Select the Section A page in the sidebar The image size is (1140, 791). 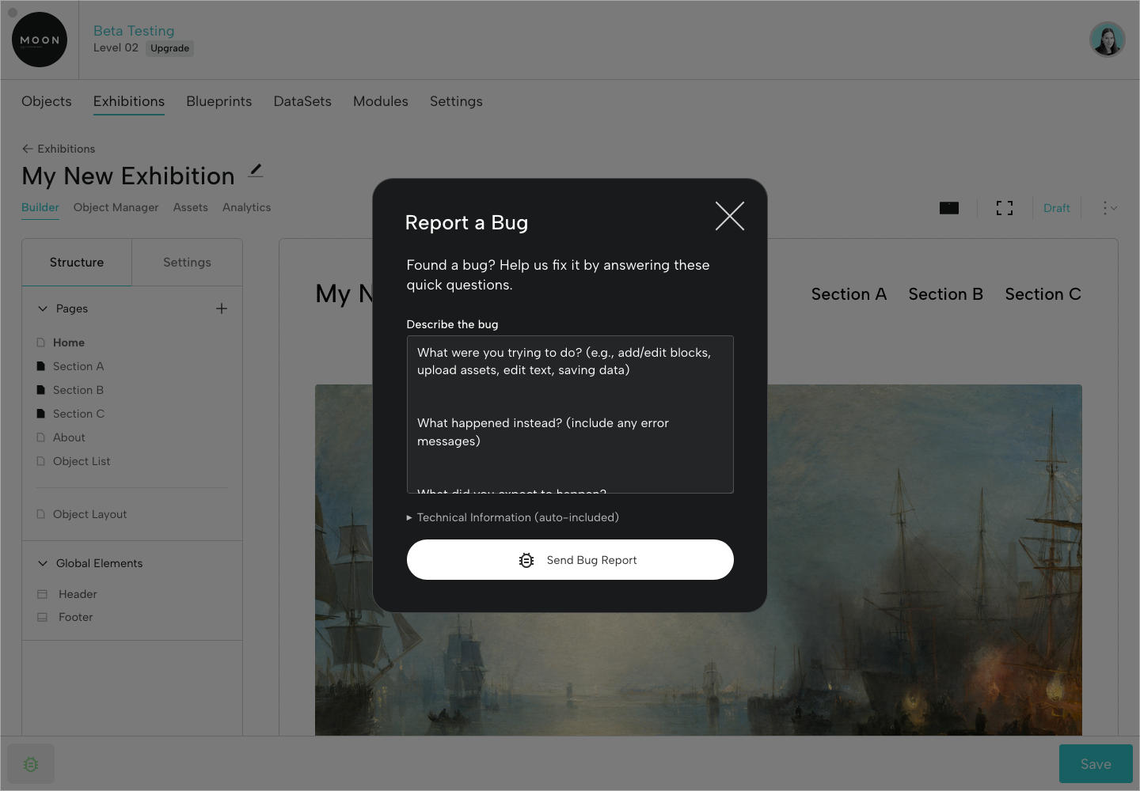78,366
